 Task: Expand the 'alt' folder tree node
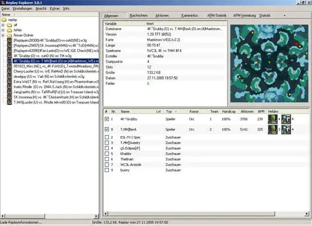3,25
